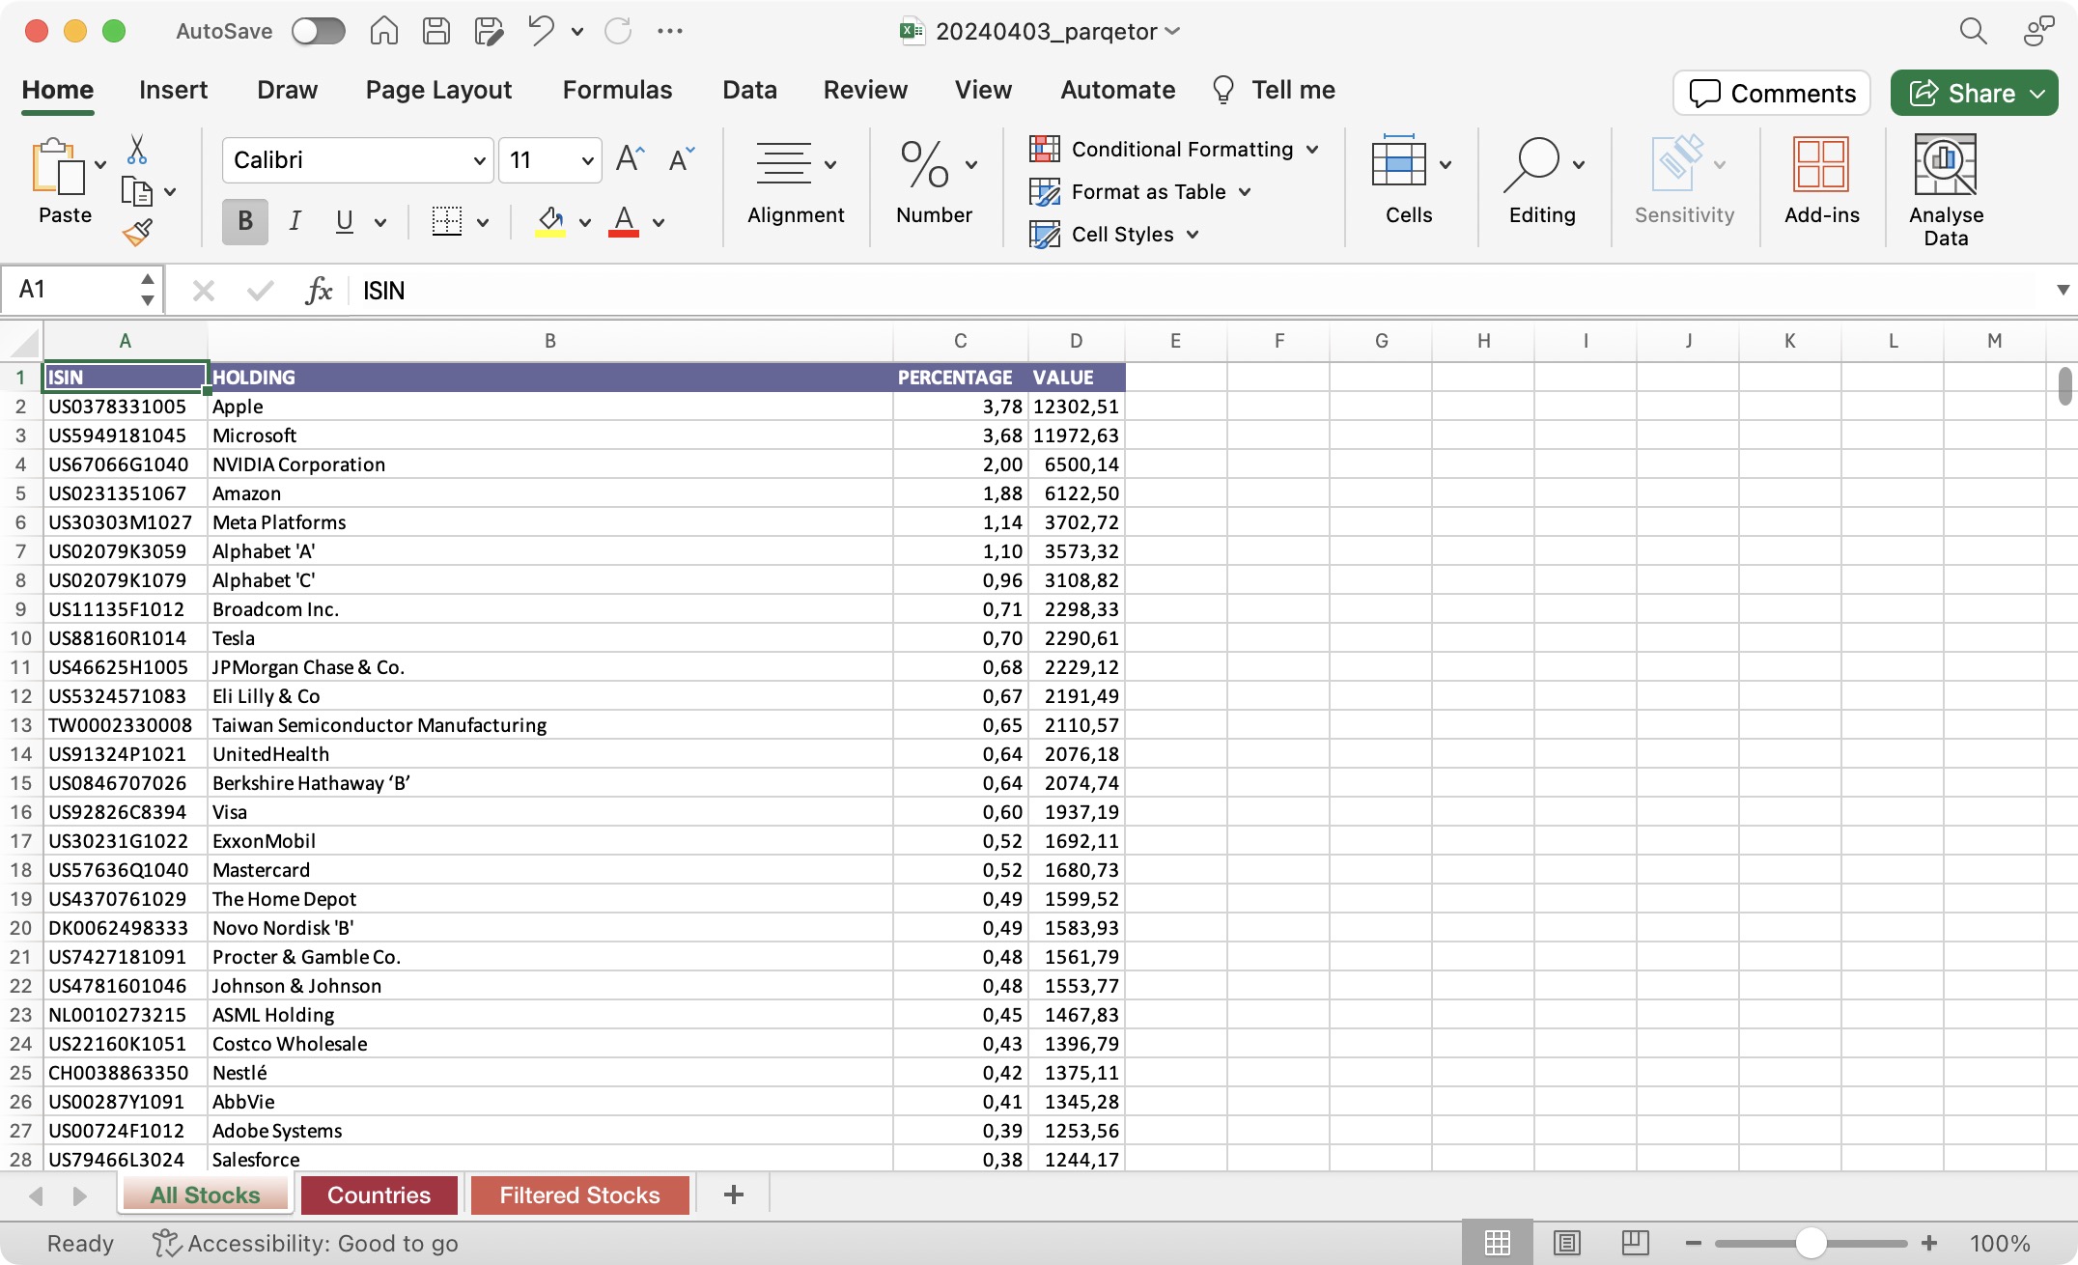The image size is (2078, 1265).
Task: Expand the formula bar chevron
Action: (2063, 290)
